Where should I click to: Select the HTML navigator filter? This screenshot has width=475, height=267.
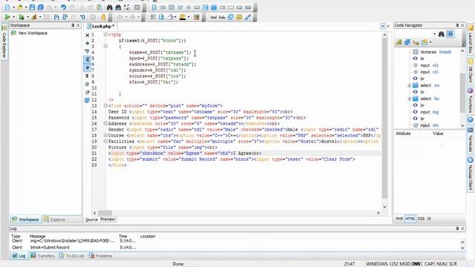[x=410, y=219]
